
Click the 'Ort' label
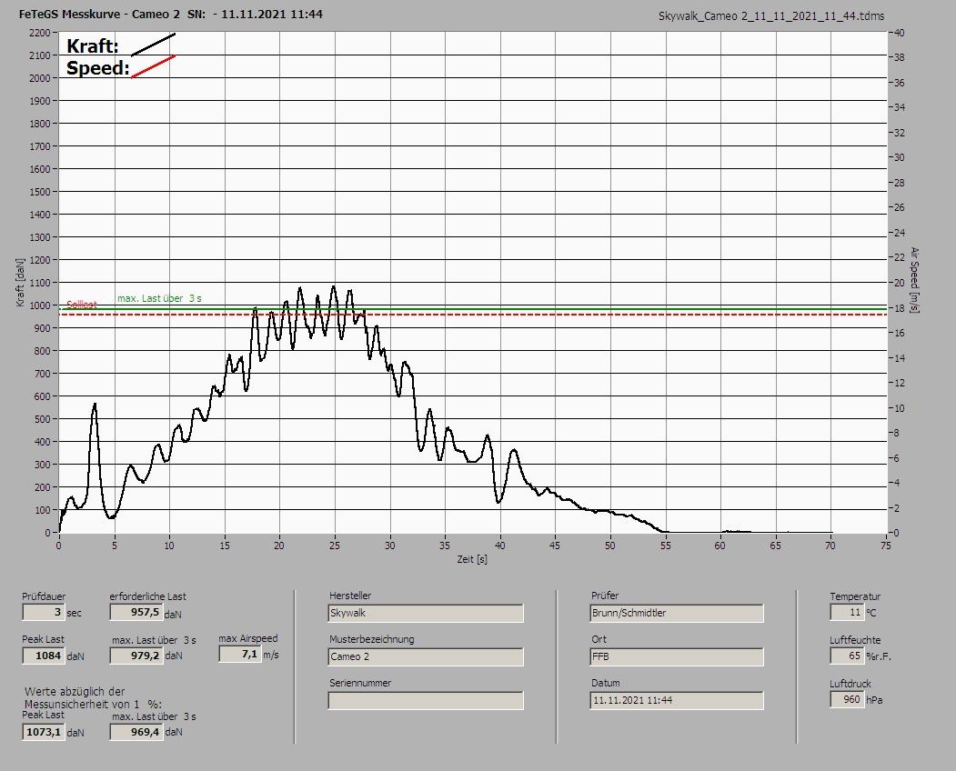coord(599,639)
